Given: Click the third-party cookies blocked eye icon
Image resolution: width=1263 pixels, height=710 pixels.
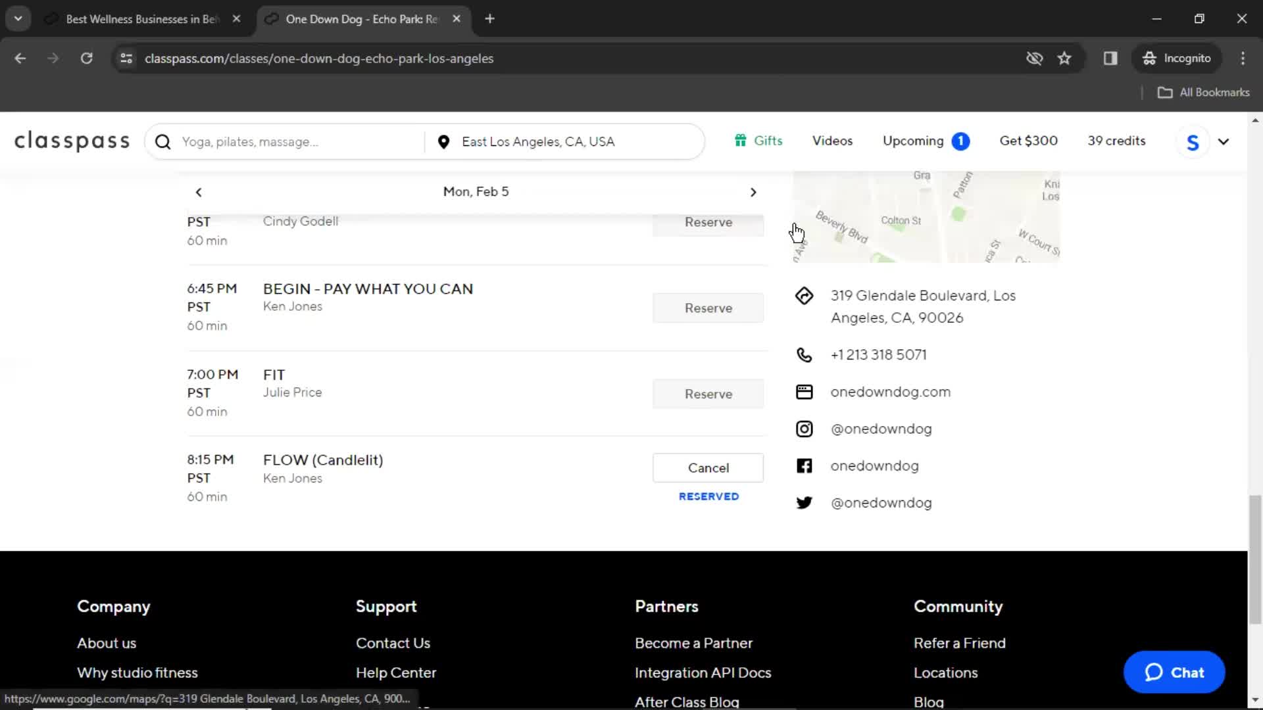Looking at the screenshot, I should coord(1034,59).
